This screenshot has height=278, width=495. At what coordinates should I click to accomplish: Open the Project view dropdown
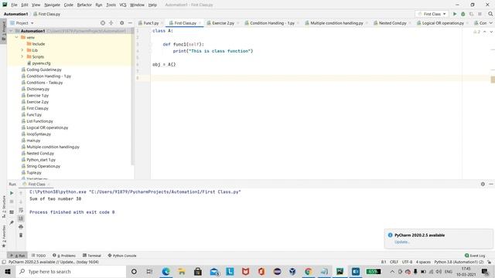point(22,23)
